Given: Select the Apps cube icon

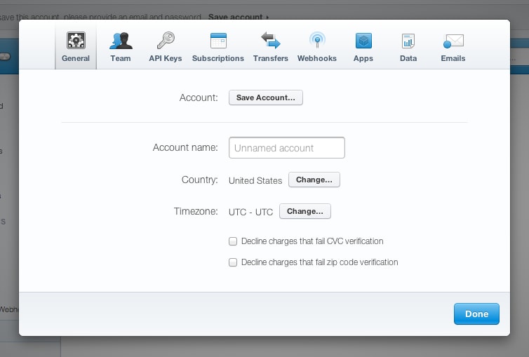Looking at the screenshot, I should point(363,41).
